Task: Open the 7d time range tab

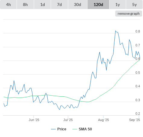Action: [59, 5]
